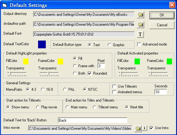Enable the Advanced mode checkbox
The height and width of the screenshot is (135, 177).
(x=139, y=44)
